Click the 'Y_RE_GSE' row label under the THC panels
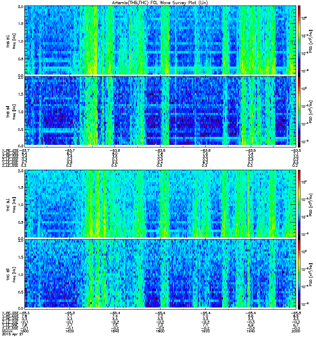 tap(10, 316)
